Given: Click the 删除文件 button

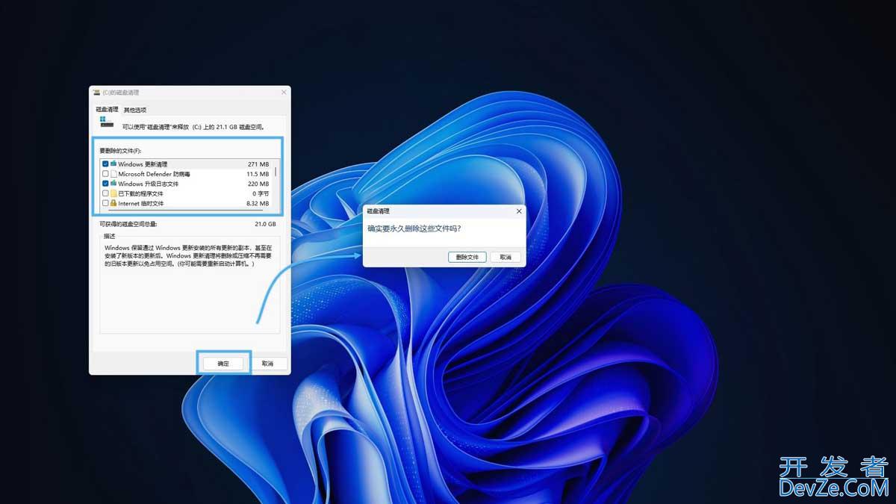Looking at the screenshot, I should pos(467,257).
